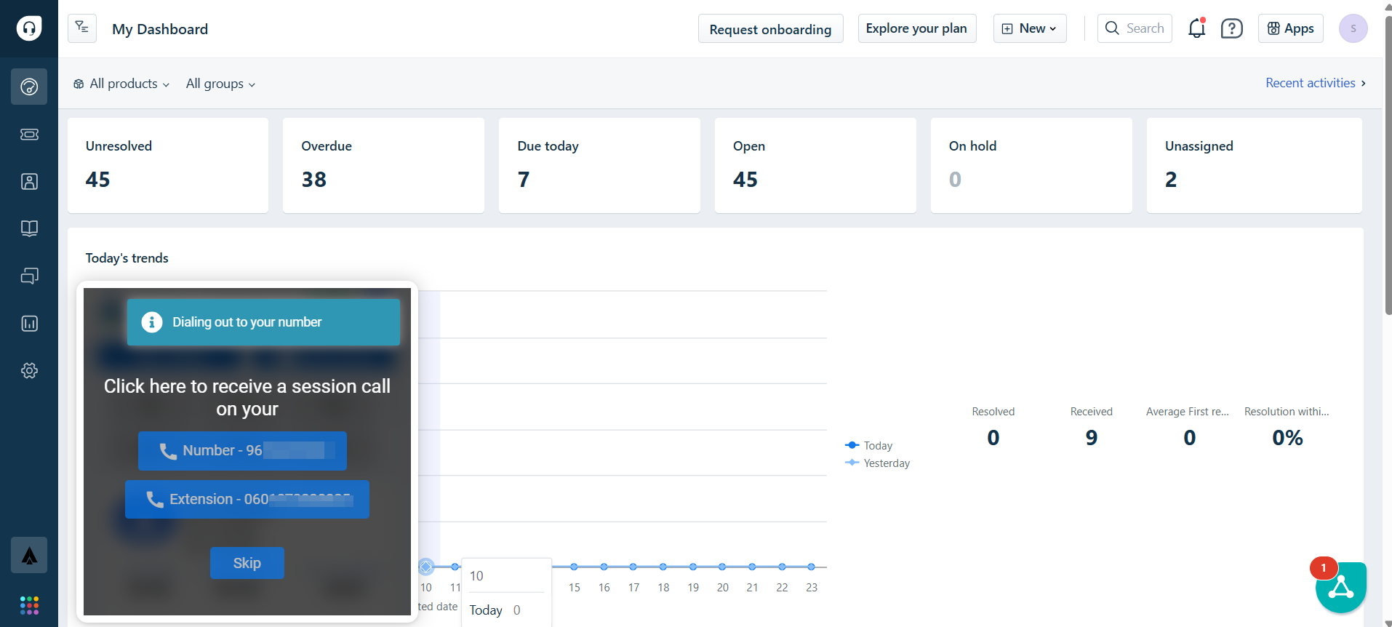Click Average First response value
1392x627 pixels.
pyautogui.click(x=1189, y=437)
